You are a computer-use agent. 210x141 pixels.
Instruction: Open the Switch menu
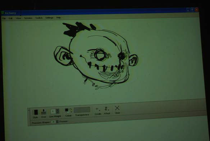pos(39,18)
